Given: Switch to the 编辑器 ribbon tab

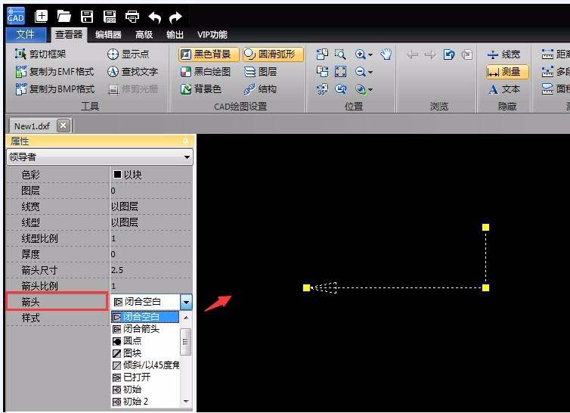Looking at the screenshot, I should 108,35.
